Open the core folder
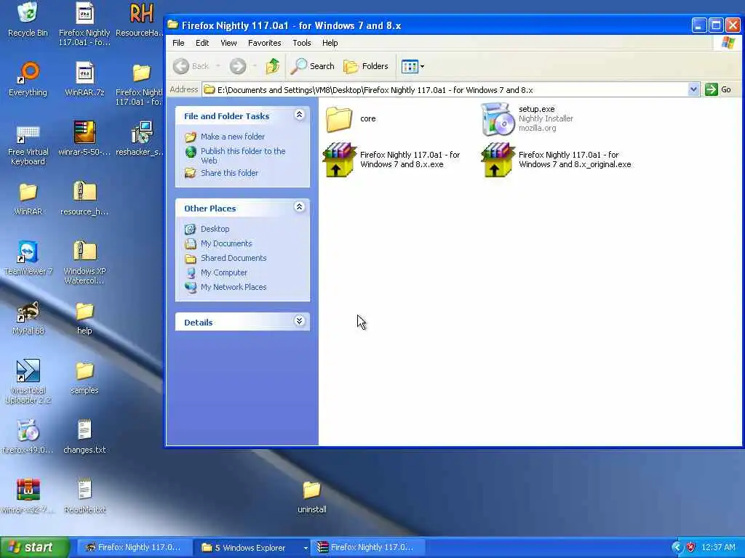Image resolution: width=745 pixels, height=558 pixels. [351, 118]
